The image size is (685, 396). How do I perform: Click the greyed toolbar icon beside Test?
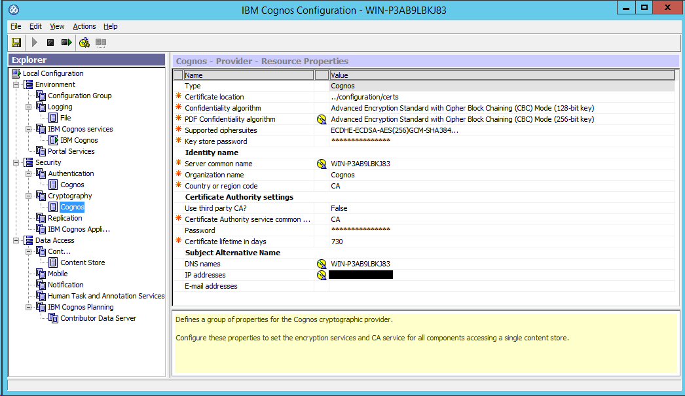tap(101, 43)
